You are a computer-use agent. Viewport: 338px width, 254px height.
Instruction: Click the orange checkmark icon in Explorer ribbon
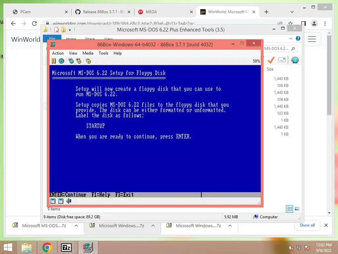coord(271,60)
